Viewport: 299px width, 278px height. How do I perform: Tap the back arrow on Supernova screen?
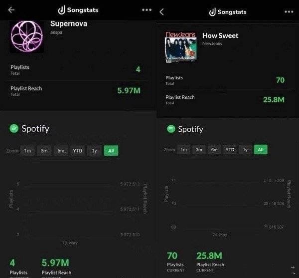(x=11, y=10)
